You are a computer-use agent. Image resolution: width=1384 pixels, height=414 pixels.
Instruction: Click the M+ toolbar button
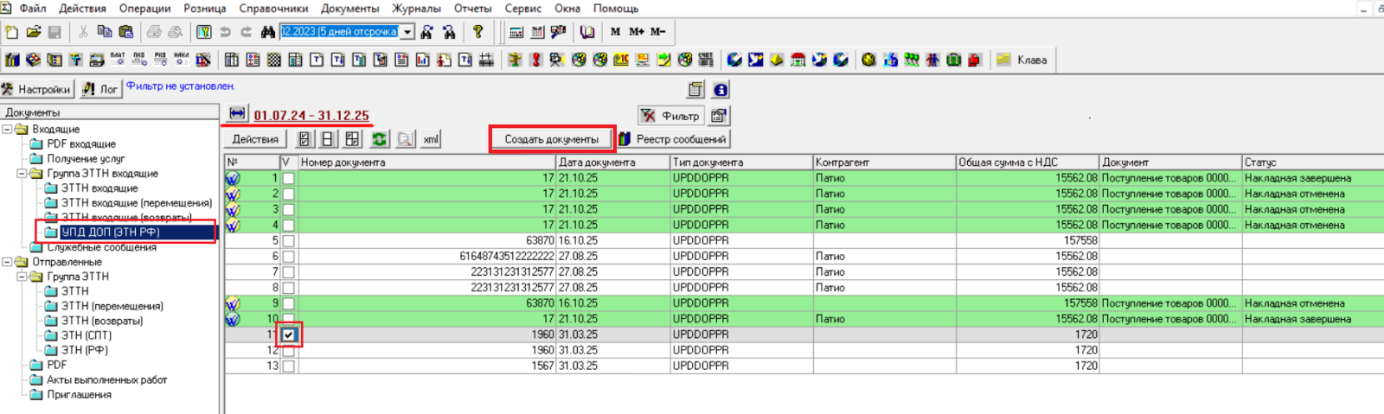pos(637,32)
